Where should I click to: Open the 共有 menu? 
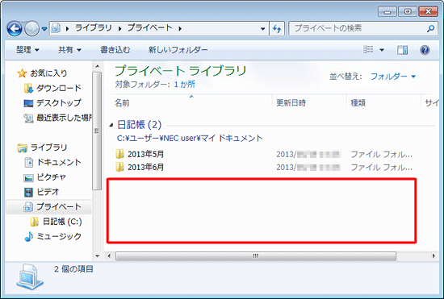click(x=69, y=50)
